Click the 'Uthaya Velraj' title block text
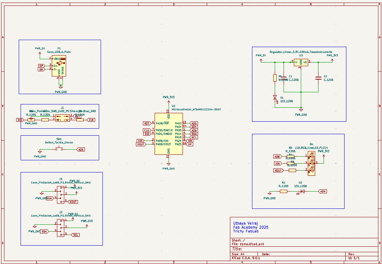This screenshot has height=264, width=382. coord(245,223)
